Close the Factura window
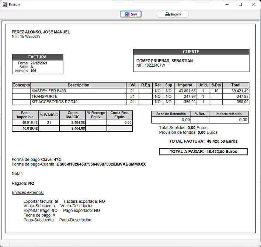261x247 pixels. click(254, 5)
